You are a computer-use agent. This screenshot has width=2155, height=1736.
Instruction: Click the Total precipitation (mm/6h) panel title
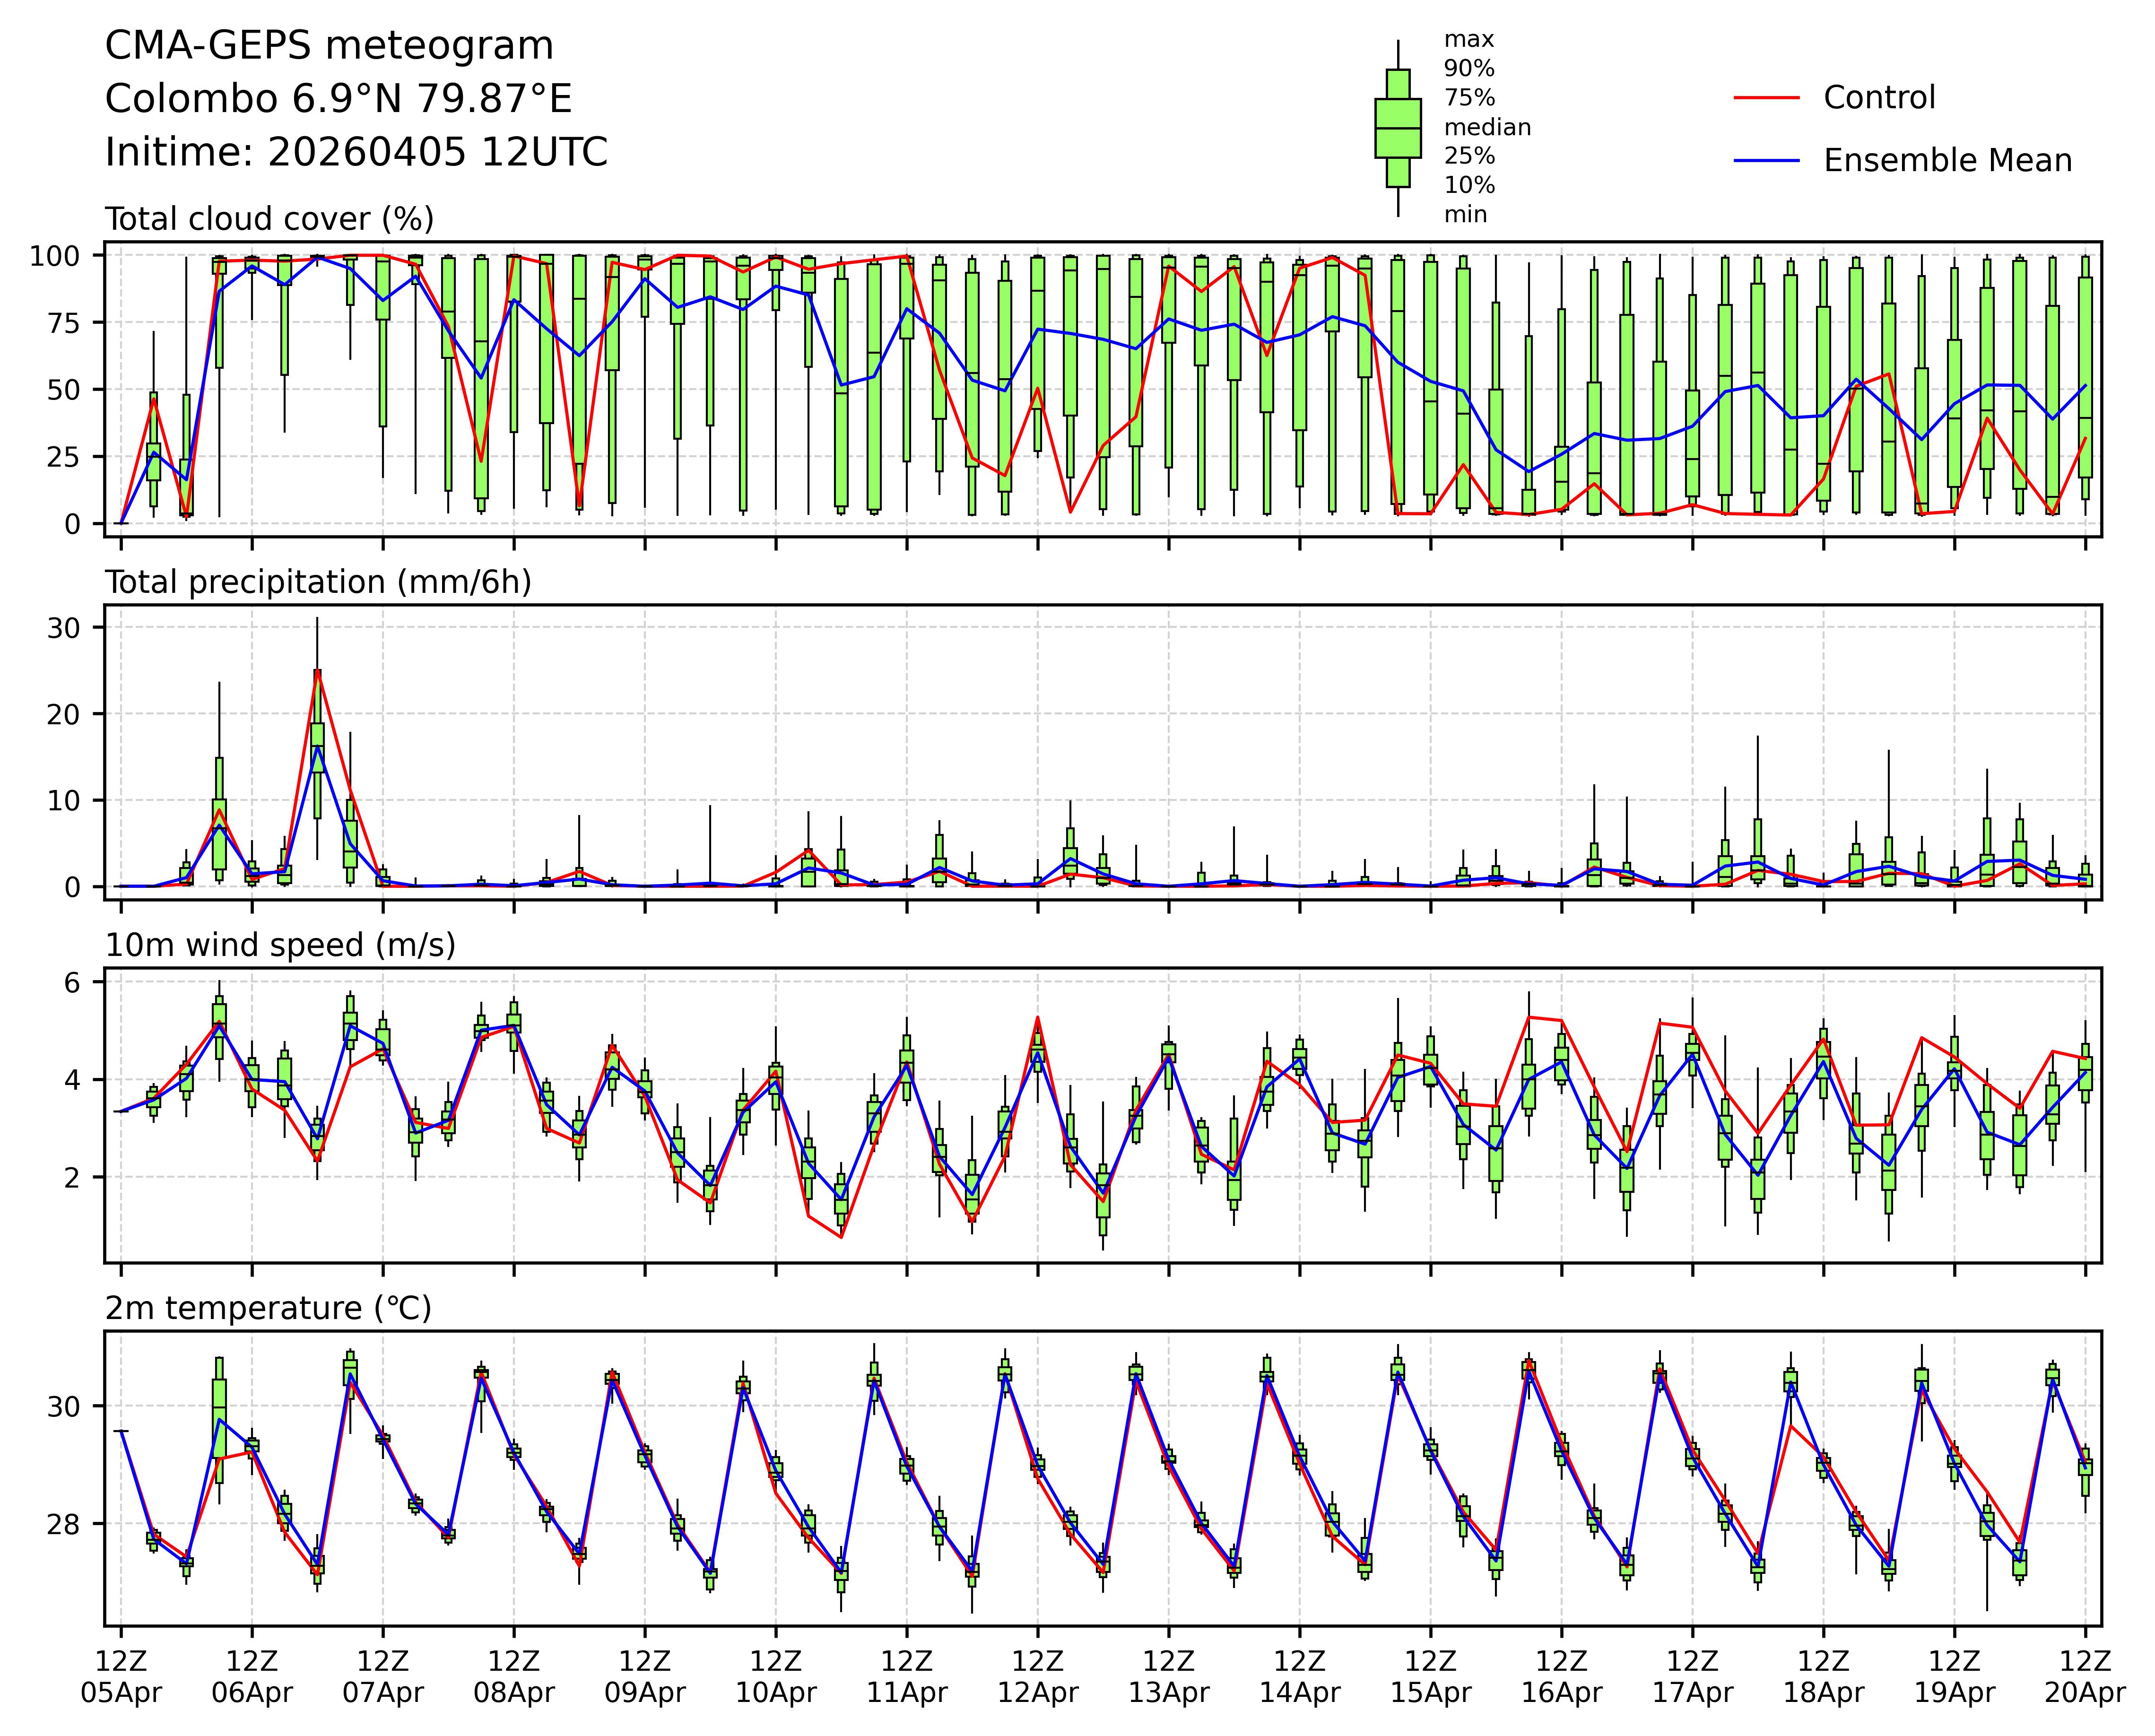click(x=318, y=582)
